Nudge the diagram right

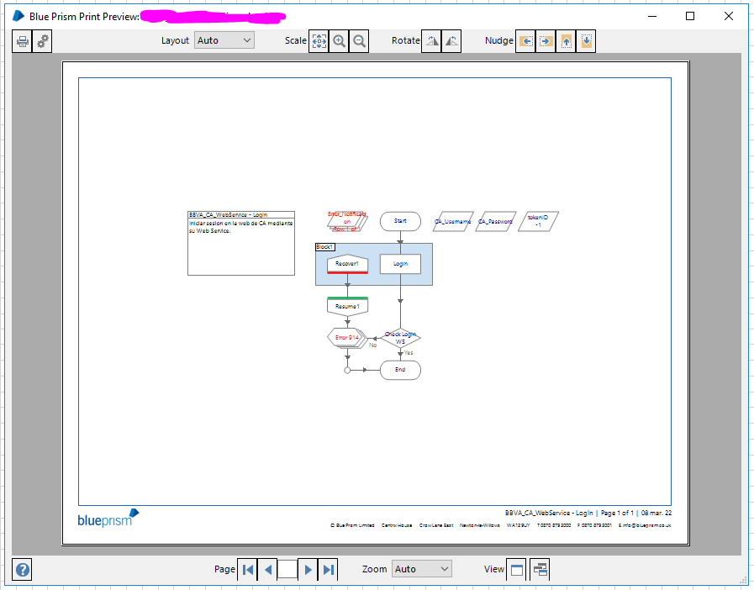[x=546, y=41]
